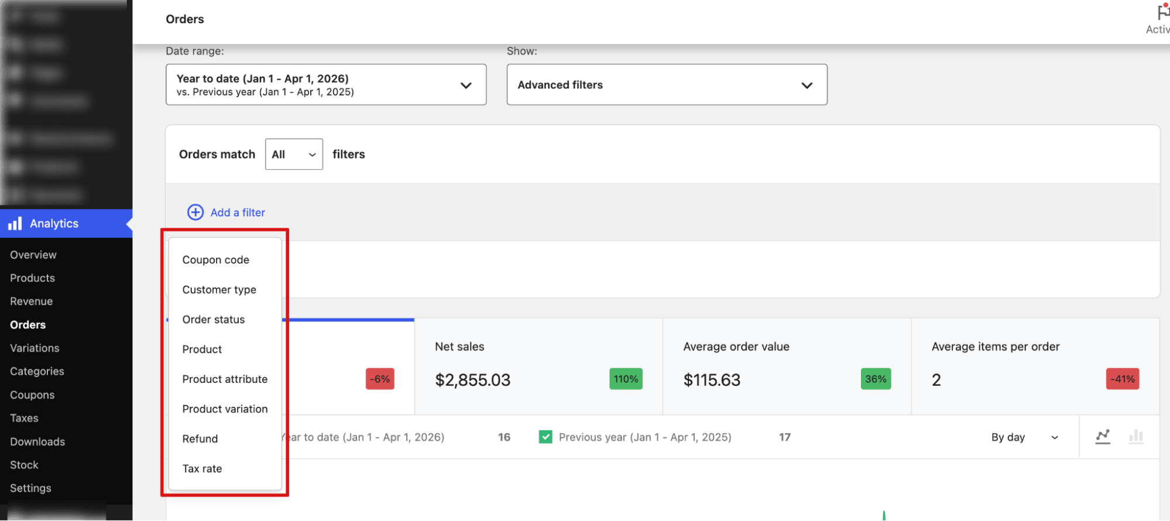Expand the Advanced filters dropdown
This screenshot has width=1170, height=521.
(667, 85)
